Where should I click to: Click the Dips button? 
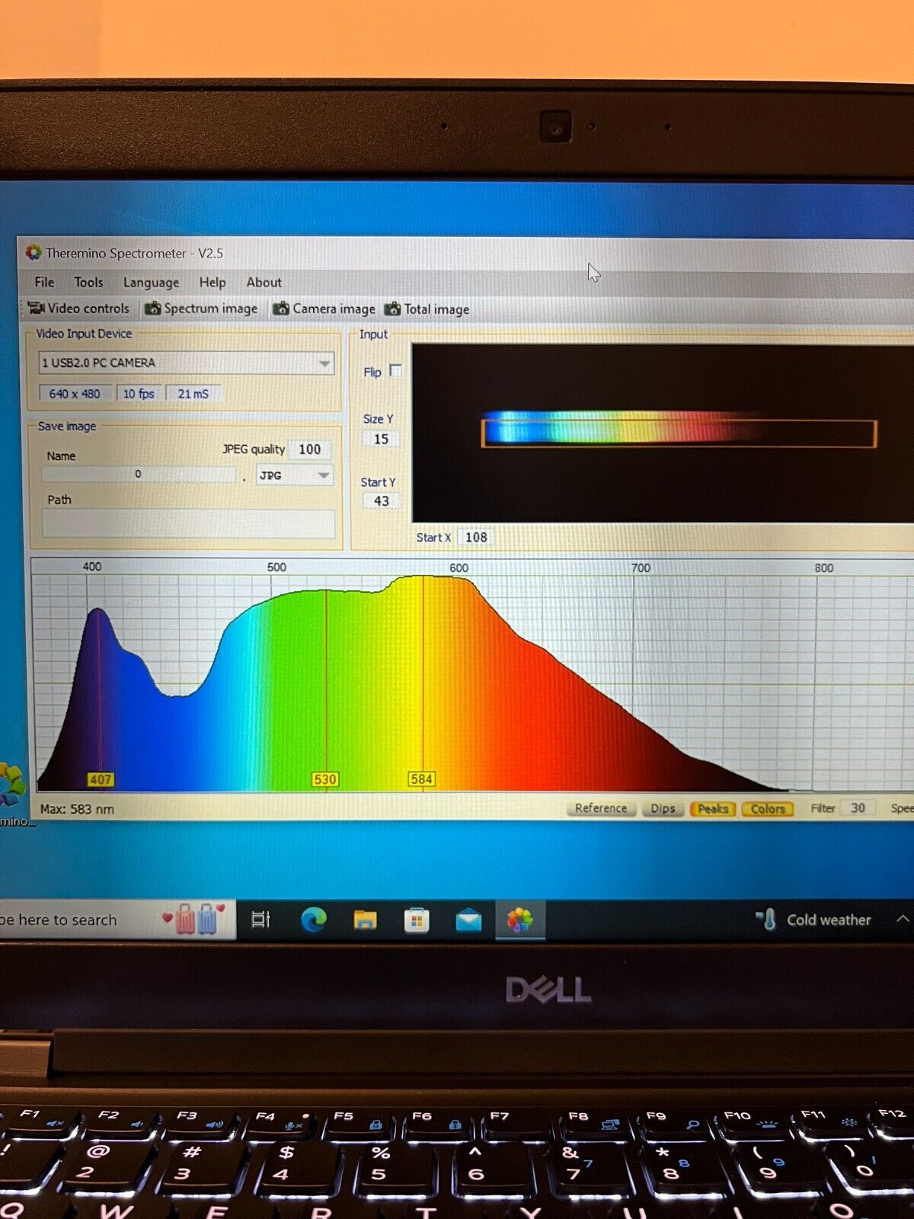pos(663,808)
